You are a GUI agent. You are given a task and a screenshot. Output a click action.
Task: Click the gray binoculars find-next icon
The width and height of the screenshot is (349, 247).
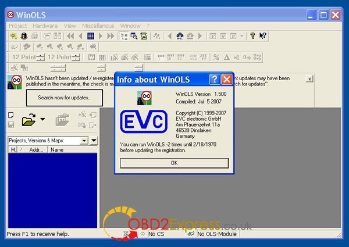click(190, 36)
